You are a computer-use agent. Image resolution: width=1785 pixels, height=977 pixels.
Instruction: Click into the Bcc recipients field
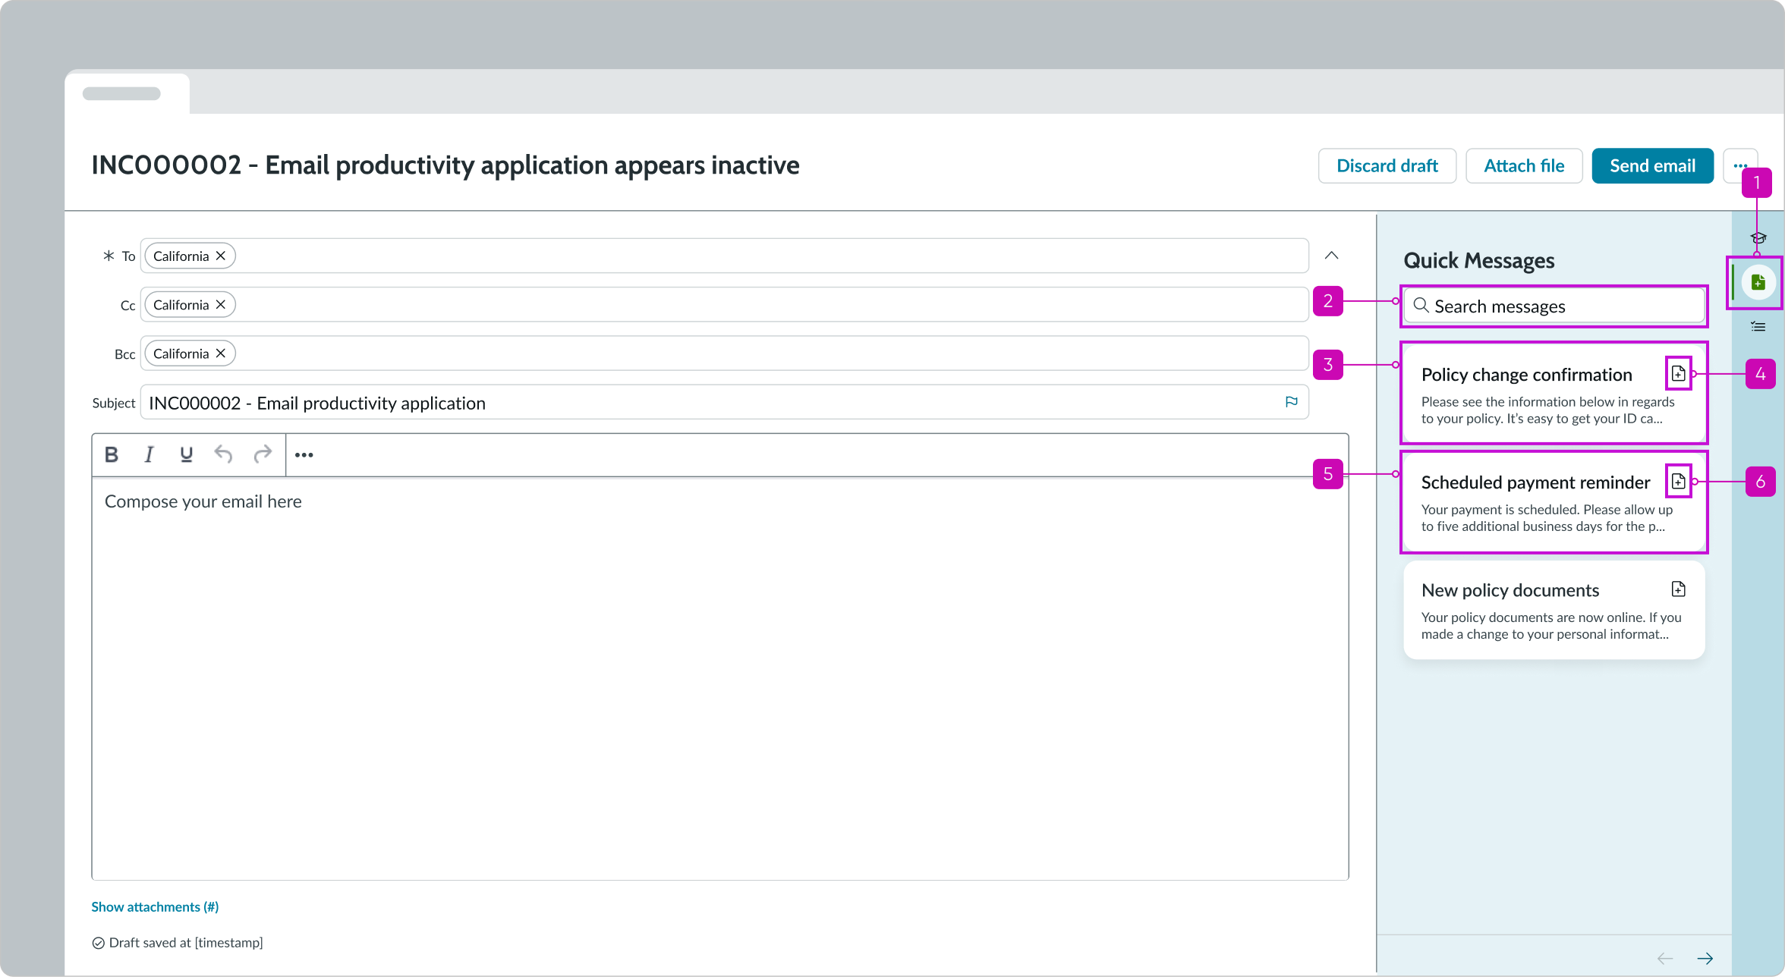coord(724,353)
